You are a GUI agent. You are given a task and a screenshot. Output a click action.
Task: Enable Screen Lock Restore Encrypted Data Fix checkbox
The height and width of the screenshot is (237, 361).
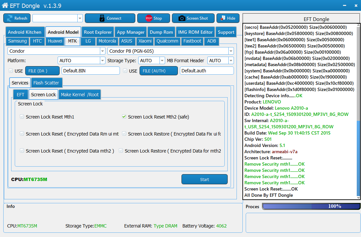[124, 134]
